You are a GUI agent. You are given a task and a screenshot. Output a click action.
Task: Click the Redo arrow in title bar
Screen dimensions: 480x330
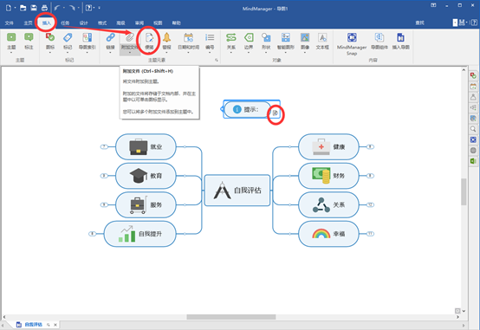tap(72, 8)
